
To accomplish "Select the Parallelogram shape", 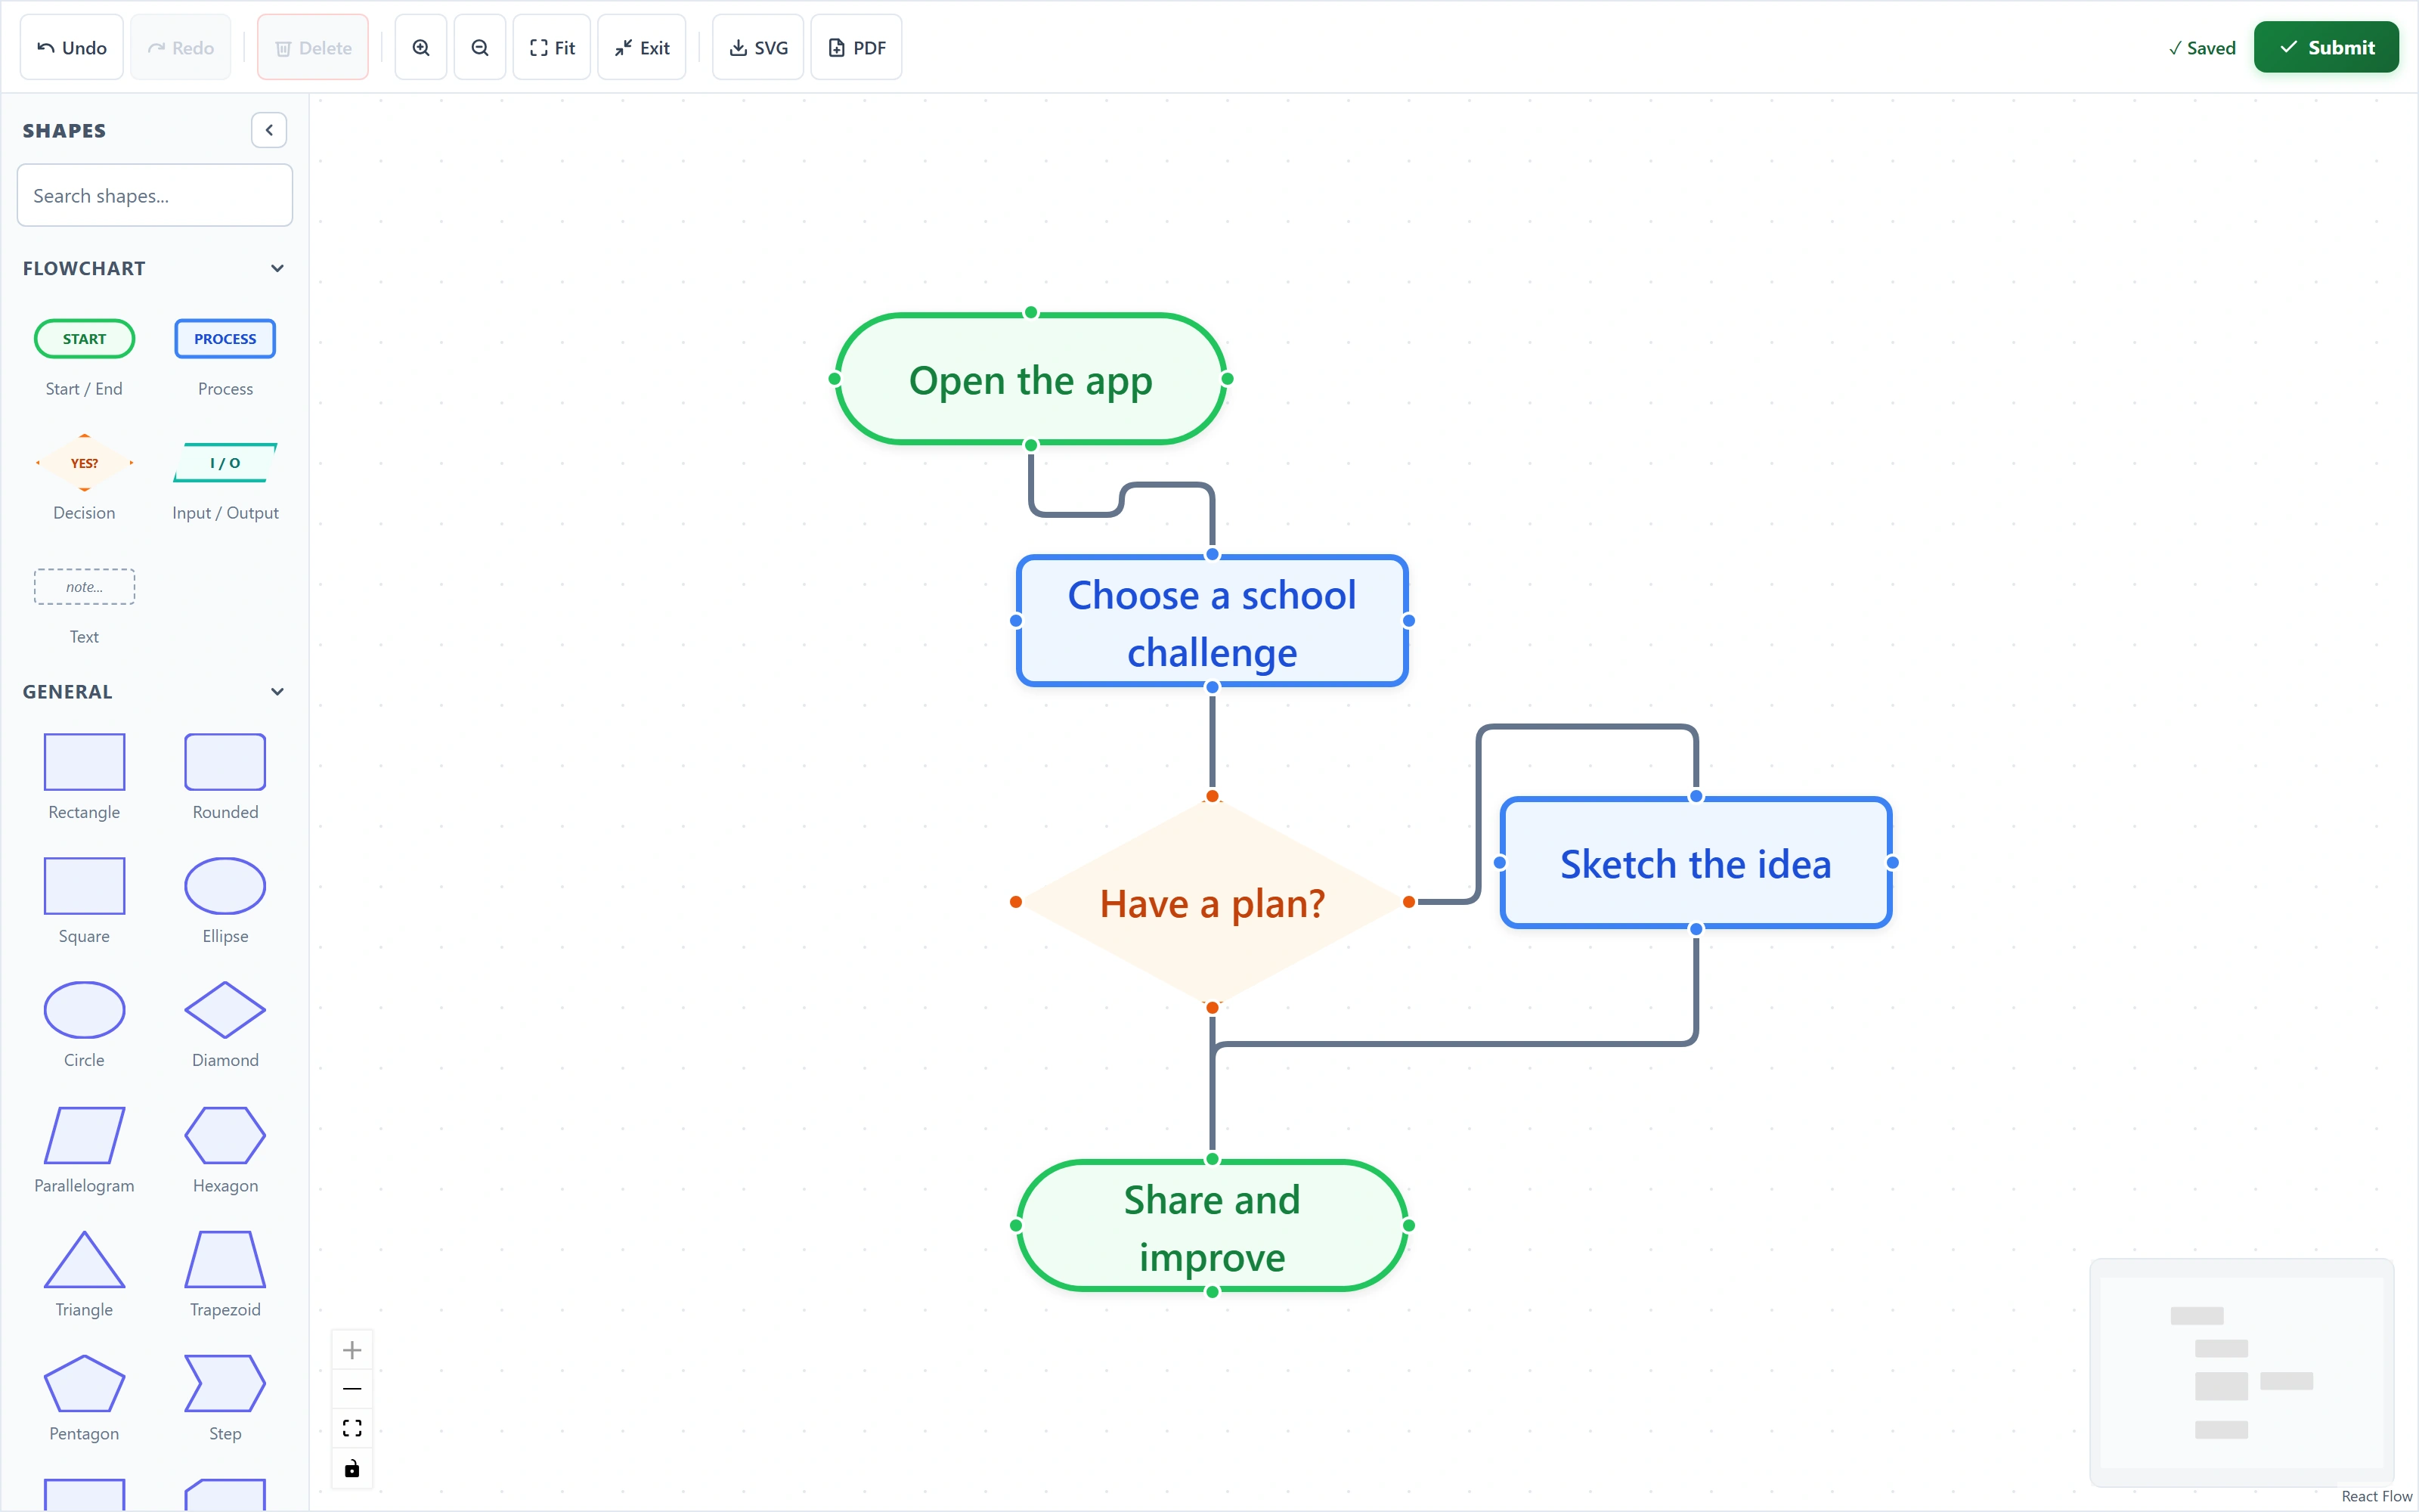I will [x=84, y=1150].
